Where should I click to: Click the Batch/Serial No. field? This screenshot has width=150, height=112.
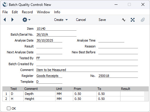(56, 34)
